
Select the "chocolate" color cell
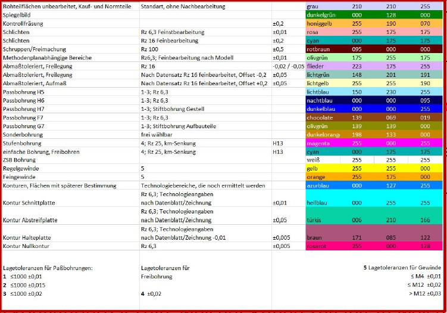323,117
